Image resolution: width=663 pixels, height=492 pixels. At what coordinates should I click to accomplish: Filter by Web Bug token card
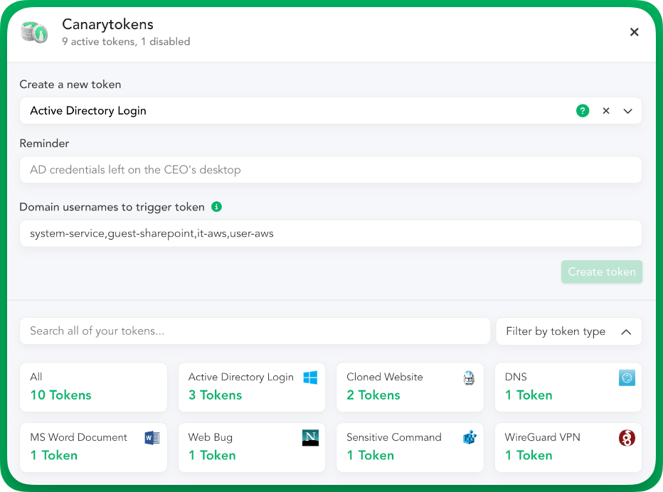pyautogui.click(x=252, y=448)
